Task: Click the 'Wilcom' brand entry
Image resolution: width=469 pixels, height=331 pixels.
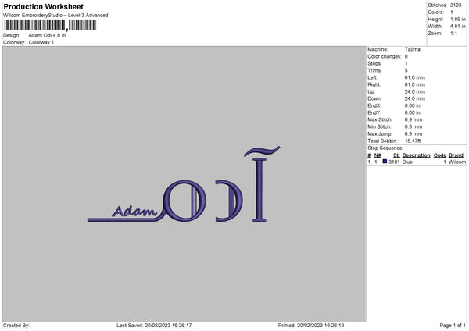Action: [x=457, y=162]
